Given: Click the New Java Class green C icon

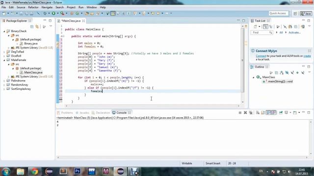Looking at the screenshot, I should 77,13.
